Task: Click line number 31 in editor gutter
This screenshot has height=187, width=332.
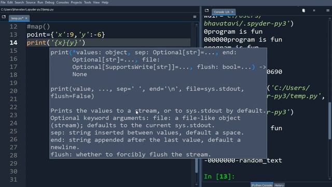Action: pyautogui.click(x=13, y=180)
